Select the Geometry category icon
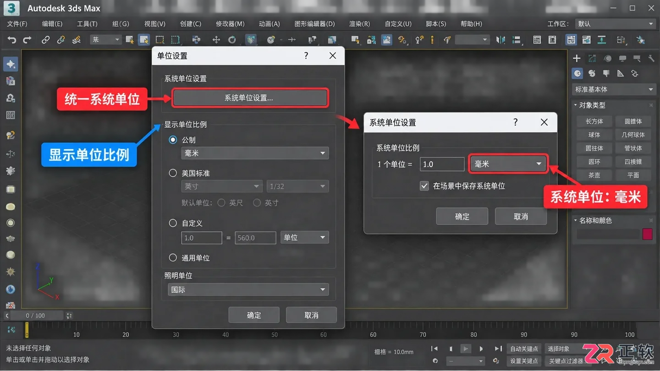The width and height of the screenshot is (660, 371). coord(577,73)
